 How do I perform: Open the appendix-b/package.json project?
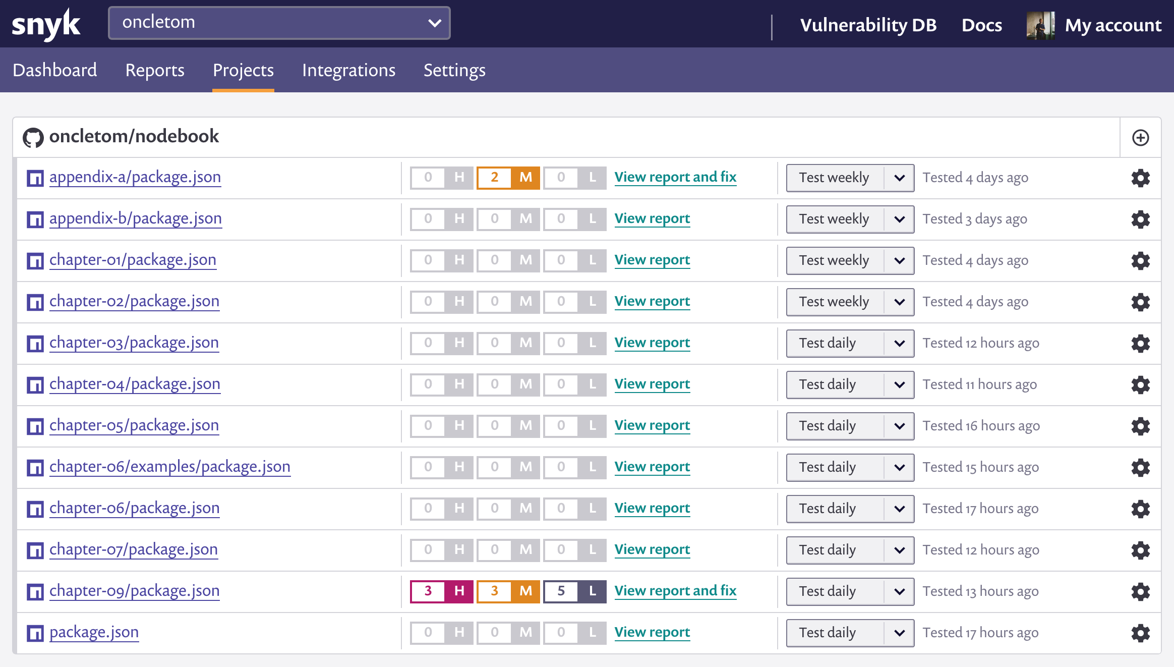(x=135, y=218)
